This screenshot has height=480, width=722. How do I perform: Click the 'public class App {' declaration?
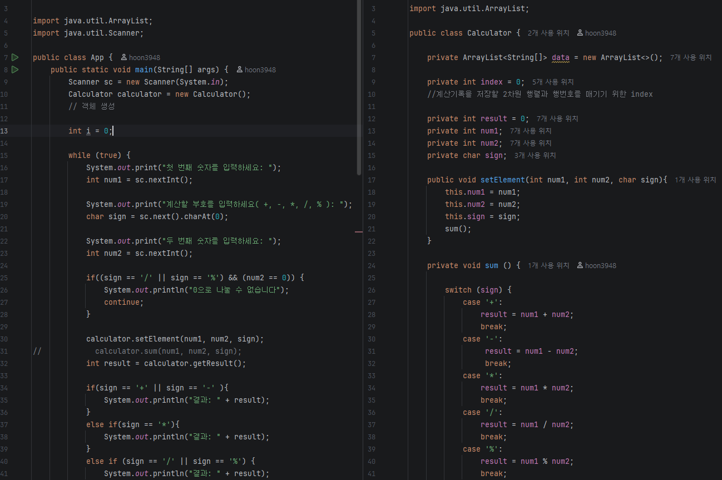pyautogui.click(x=73, y=57)
